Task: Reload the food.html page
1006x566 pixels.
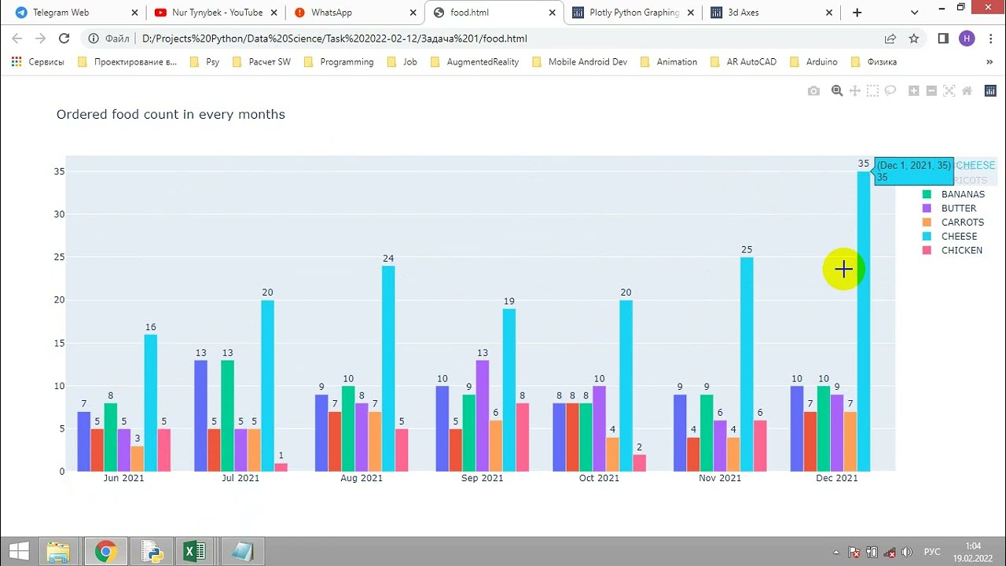Action: click(x=64, y=39)
